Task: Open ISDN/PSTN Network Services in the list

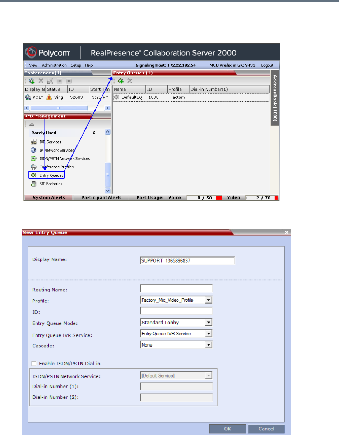Action: point(65,158)
